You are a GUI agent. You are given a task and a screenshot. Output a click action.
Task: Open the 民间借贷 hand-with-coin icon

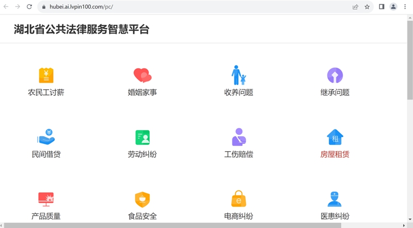point(46,137)
